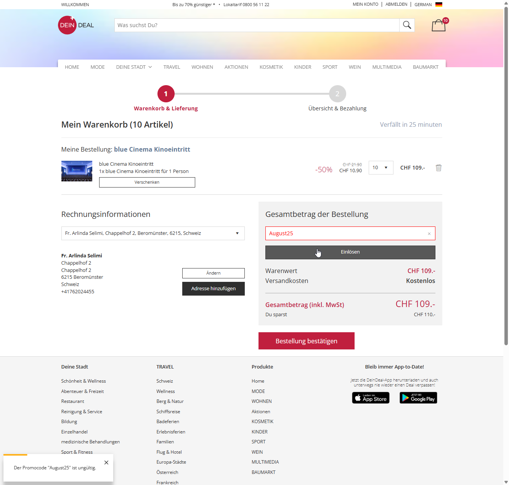Open the blue Cinema Kinoeintritt order title link
Viewport: 509px width, 485px height.
152,149
